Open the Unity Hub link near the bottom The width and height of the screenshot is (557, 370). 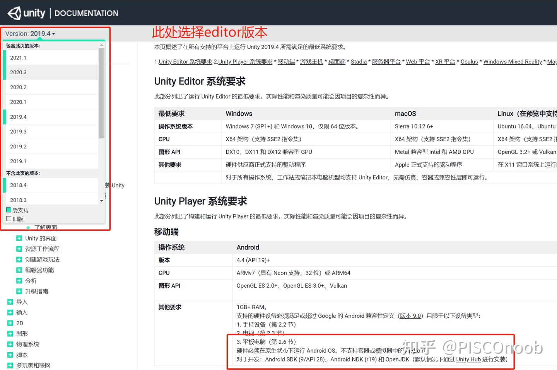[468, 359]
